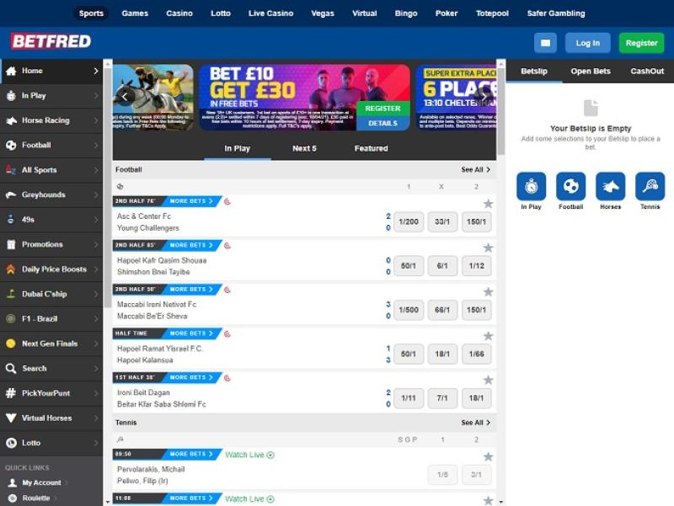Click the green Register button in header
Viewport: 674px width, 506px height.
(641, 43)
